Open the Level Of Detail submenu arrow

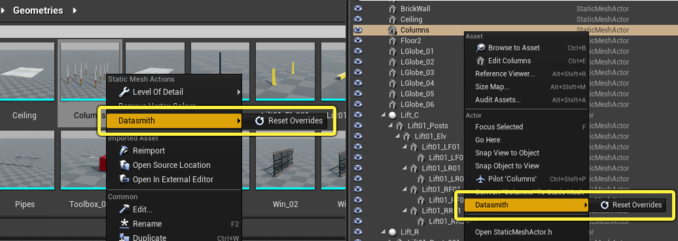[238, 92]
